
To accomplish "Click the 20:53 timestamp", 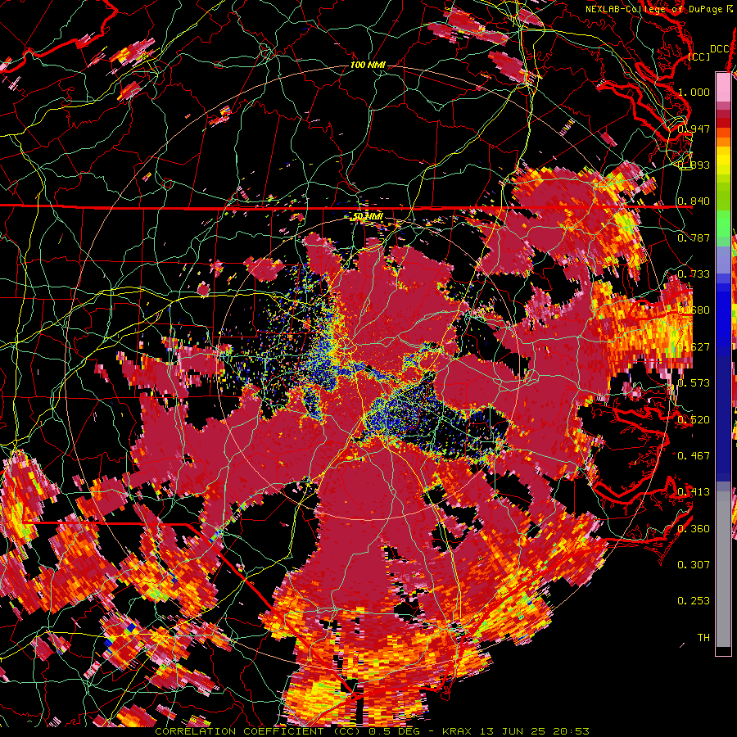I will click(569, 731).
